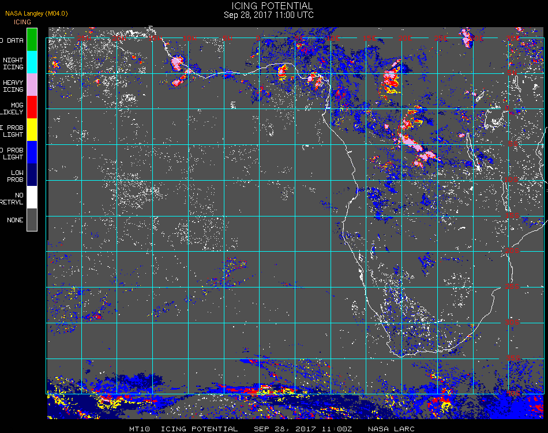Click the blue LO PROB LIGHT swatch

32,152
